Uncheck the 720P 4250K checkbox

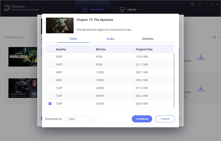pyautogui.click(x=50, y=104)
